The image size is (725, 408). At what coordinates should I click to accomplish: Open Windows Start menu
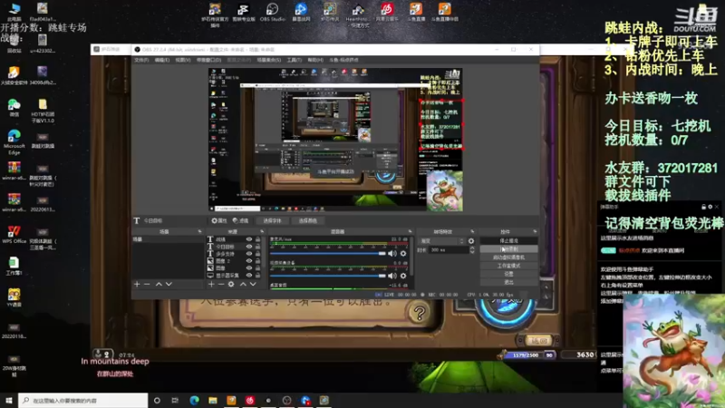click(9, 400)
